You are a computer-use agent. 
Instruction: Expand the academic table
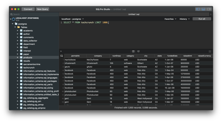pyautogui.click(x=18, y=30)
